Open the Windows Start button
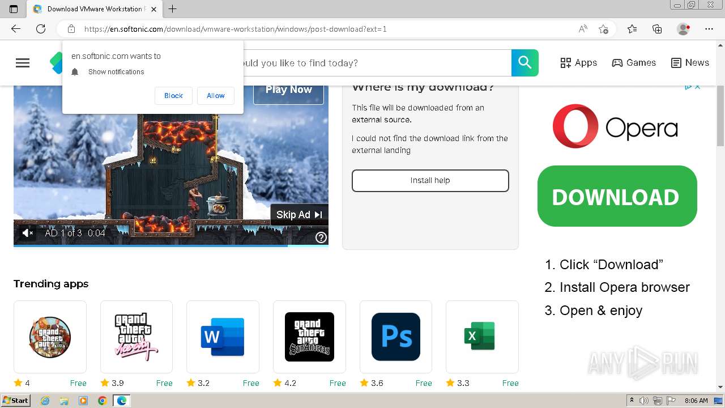The height and width of the screenshot is (408, 725). (x=15, y=401)
